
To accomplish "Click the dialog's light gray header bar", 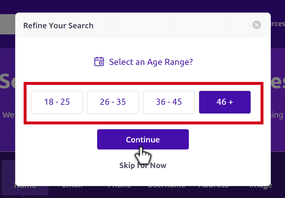I will click(x=143, y=25).
